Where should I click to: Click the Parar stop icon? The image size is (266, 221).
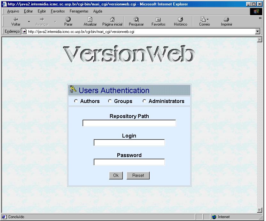click(x=68, y=19)
